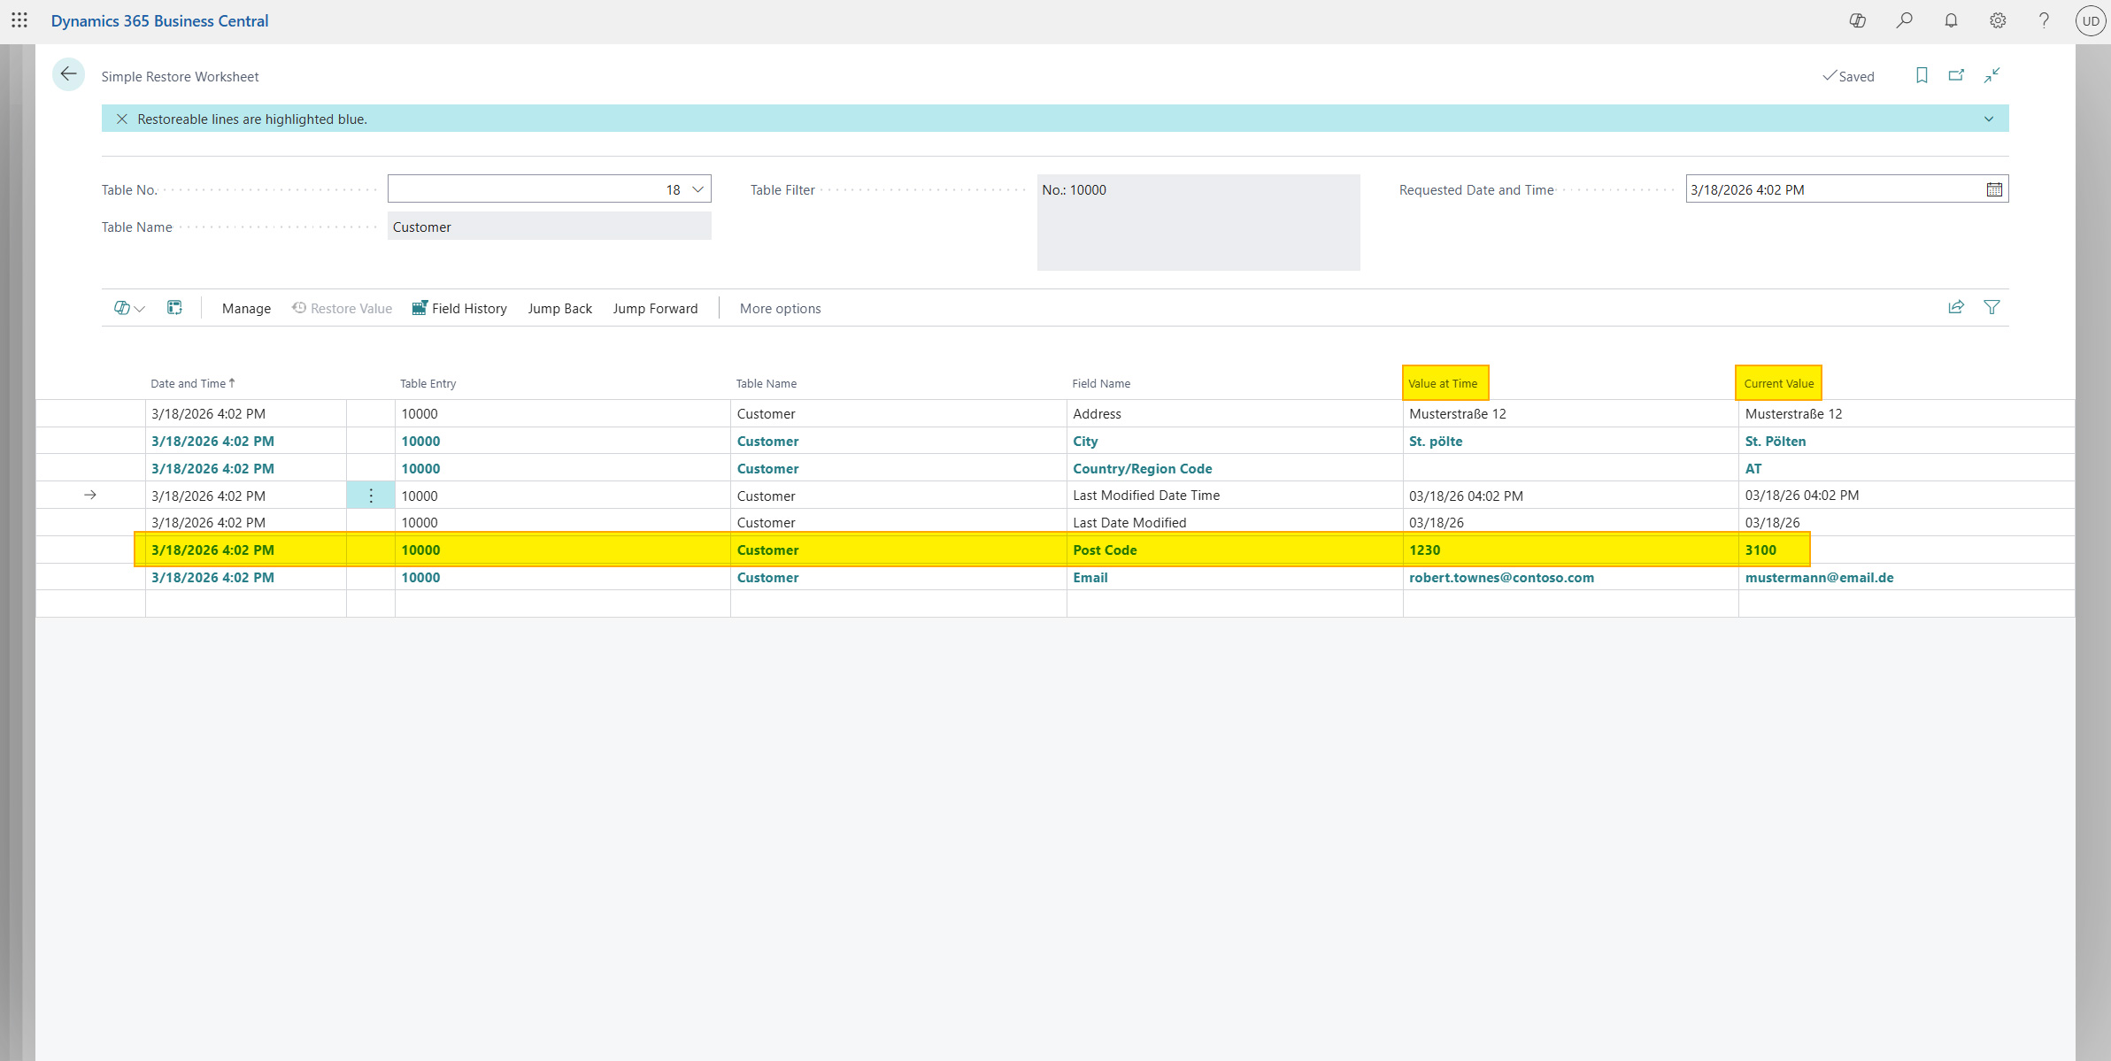Click Jump Forward button
This screenshot has width=2111, height=1061.
(655, 308)
